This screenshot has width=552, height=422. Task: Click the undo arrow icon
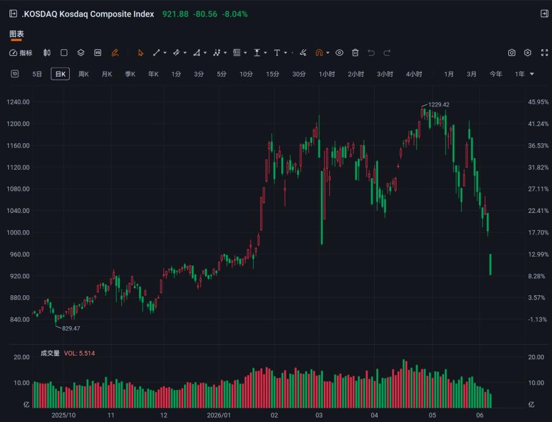(371, 53)
